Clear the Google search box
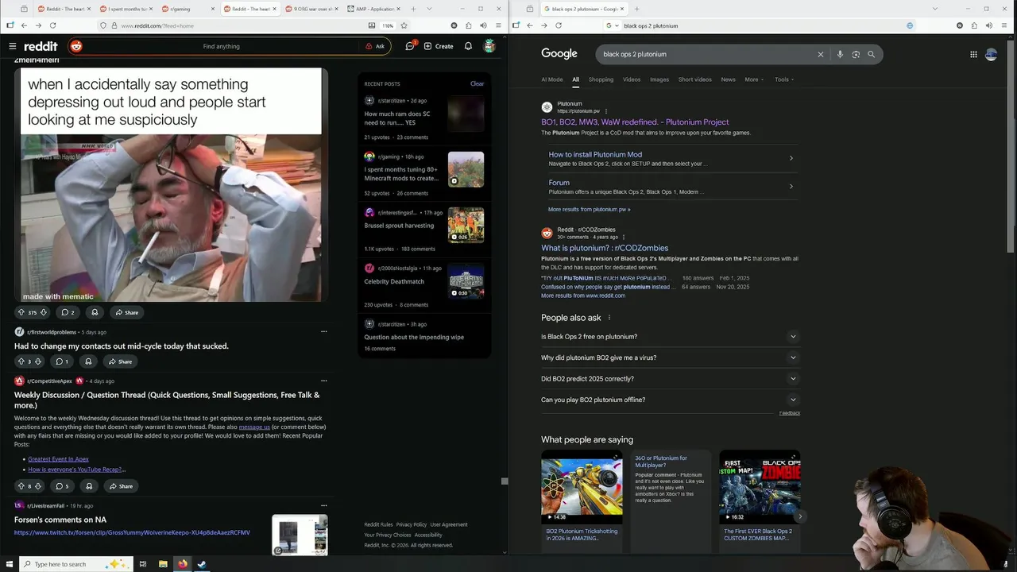 coord(821,54)
